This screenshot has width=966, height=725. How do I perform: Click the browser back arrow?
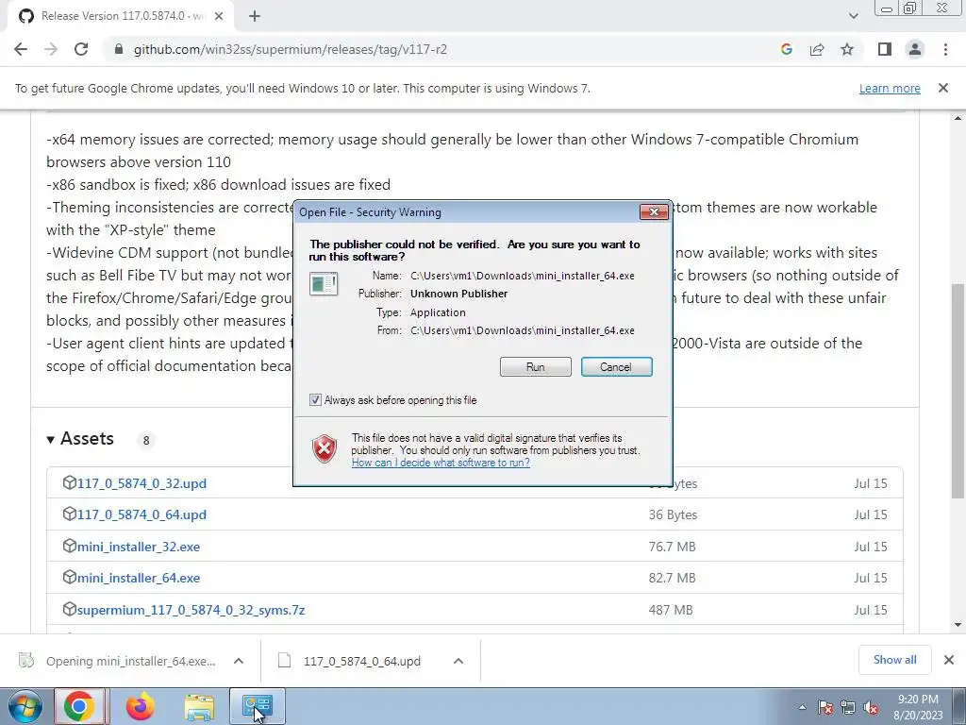(21, 49)
